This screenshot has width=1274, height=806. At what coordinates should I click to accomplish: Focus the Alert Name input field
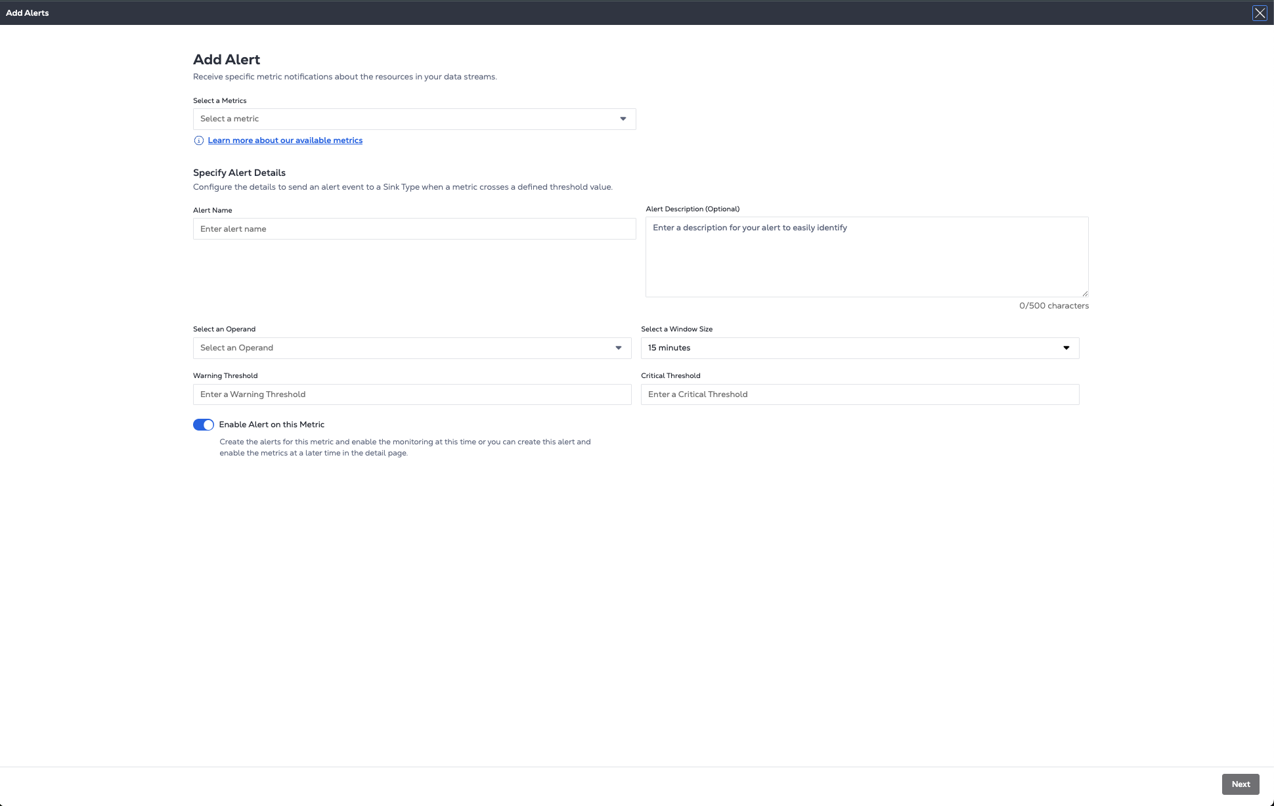(x=414, y=229)
